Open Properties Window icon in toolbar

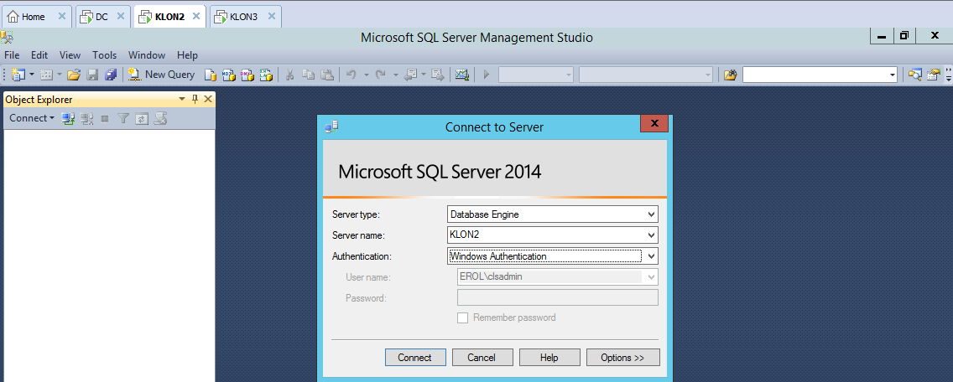pyautogui.click(x=933, y=75)
